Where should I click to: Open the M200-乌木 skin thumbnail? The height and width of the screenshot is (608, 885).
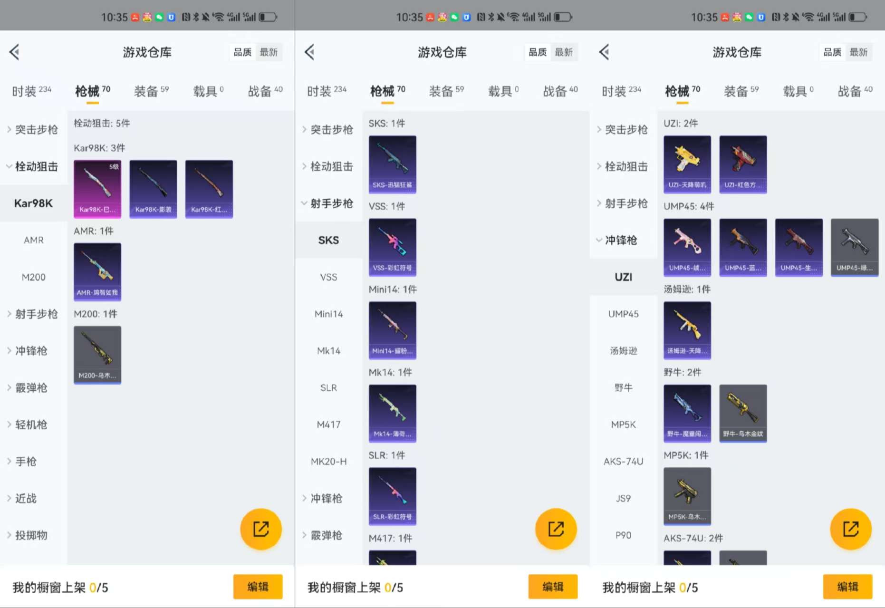pos(97,355)
